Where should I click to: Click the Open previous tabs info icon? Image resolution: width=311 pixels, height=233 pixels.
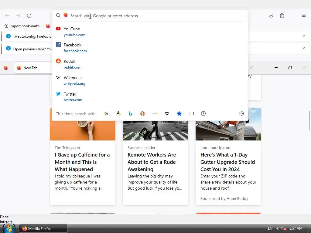coord(8,48)
